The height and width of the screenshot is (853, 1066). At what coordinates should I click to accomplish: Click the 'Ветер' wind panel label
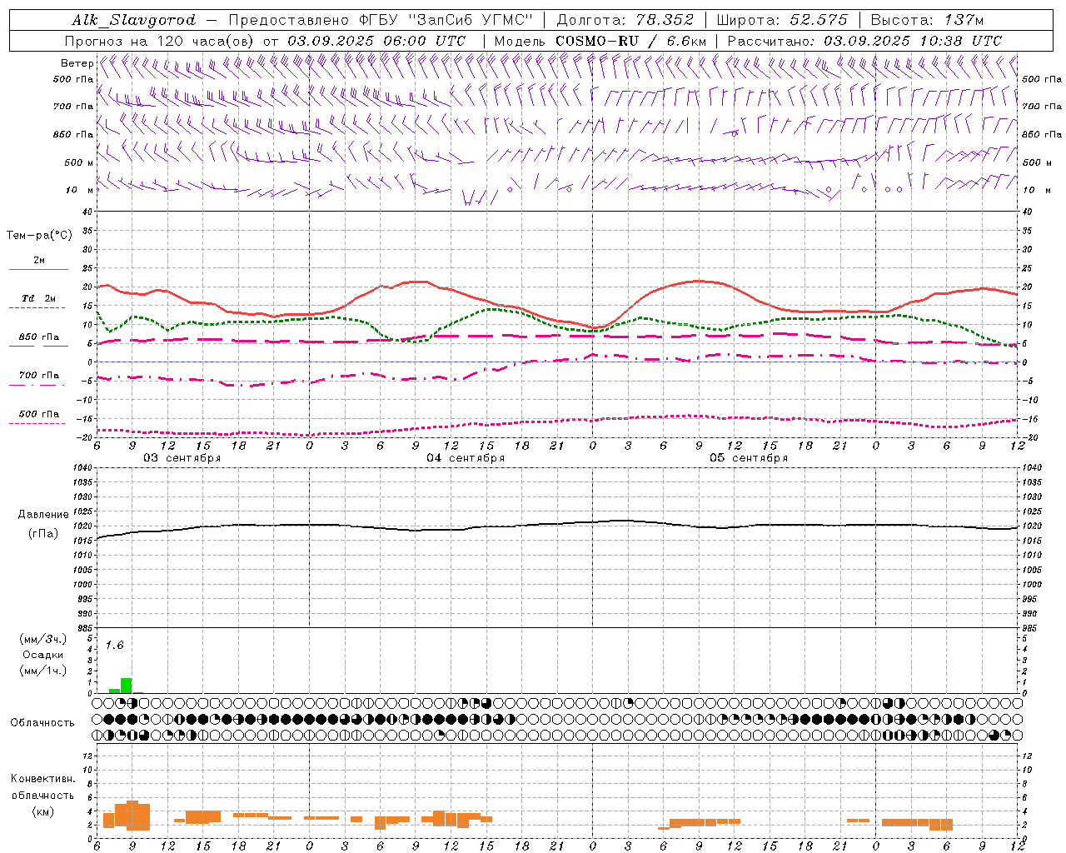coord(77,63)
